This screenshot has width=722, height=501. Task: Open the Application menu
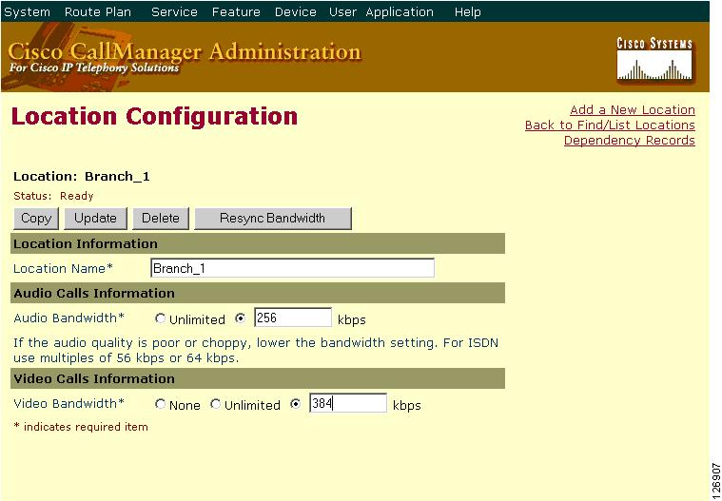pos(400,12)
